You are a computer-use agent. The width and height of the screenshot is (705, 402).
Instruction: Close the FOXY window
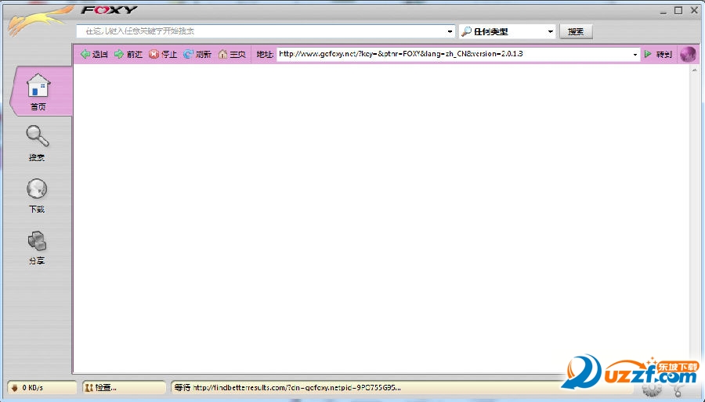click(x=694, y=10)
